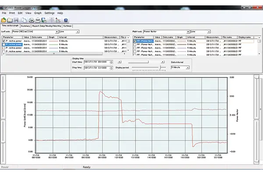Check the fourth Power factor row checkbox
The width and height of the screenshot is (263, 175).
coord(135,52)
